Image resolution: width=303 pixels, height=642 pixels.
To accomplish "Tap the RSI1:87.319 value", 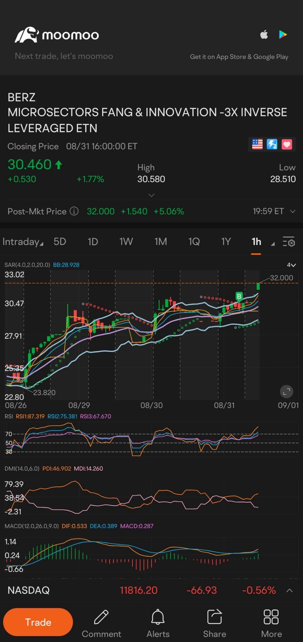I will click(30, 416).
